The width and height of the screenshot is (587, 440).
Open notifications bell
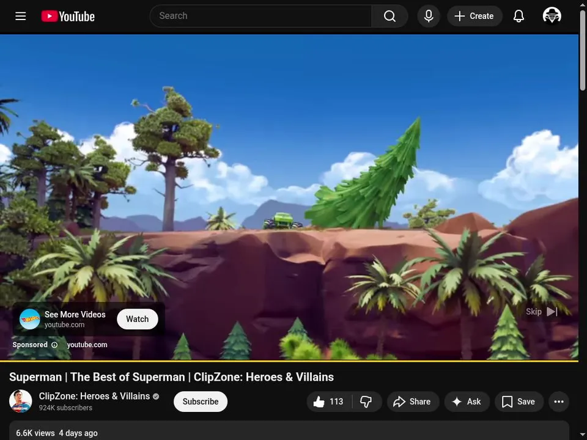(519, 16)
